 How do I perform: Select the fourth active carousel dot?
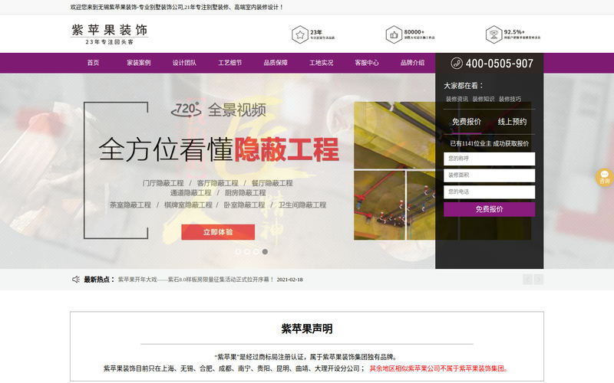click(x=265, y=252)
